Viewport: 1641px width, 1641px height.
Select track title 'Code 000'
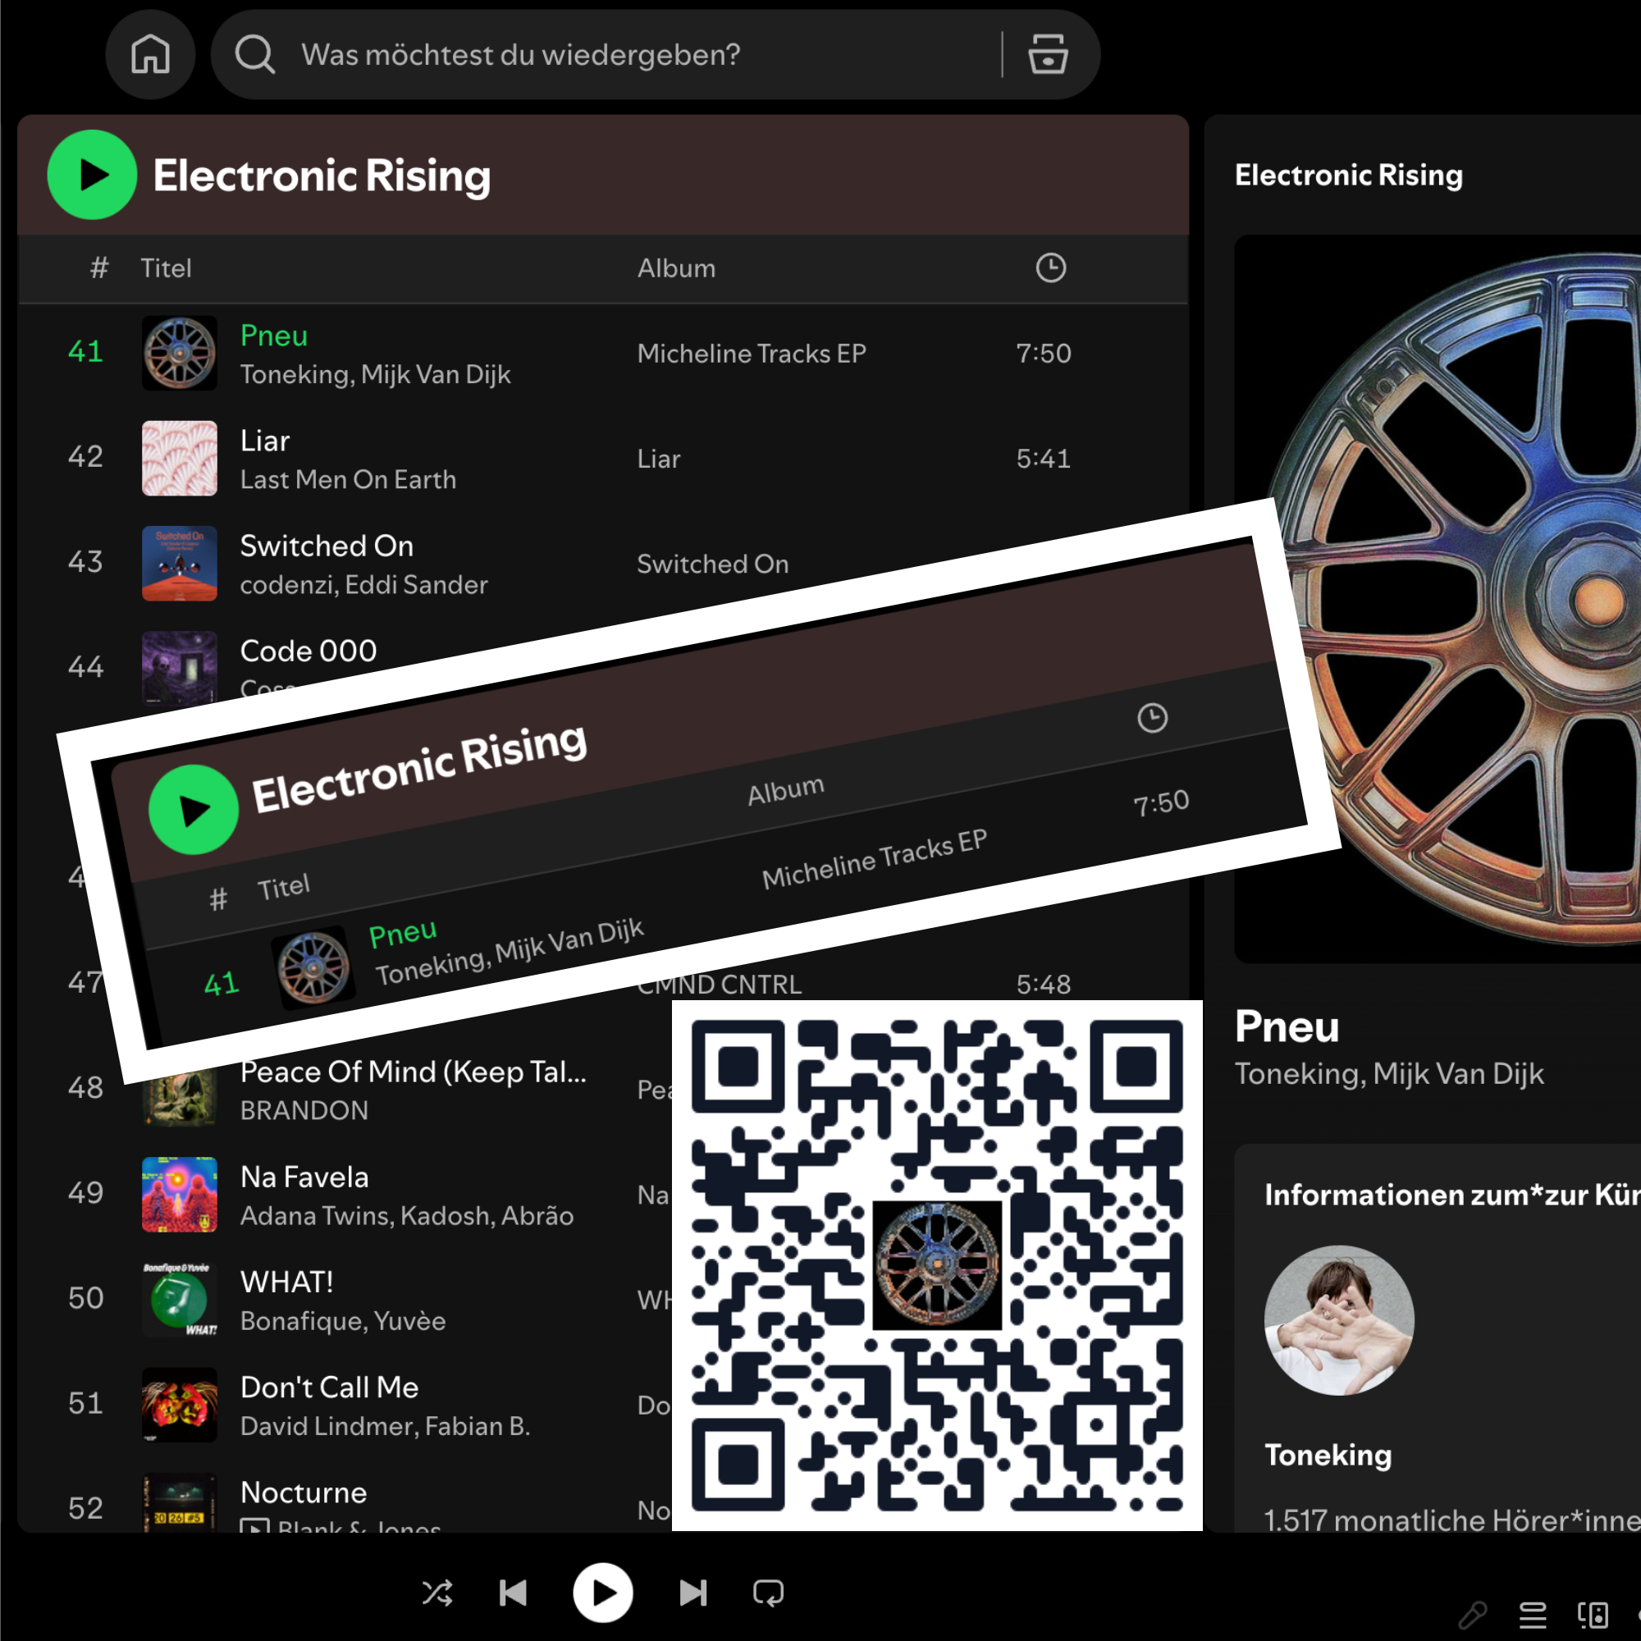tap(309, 651)
